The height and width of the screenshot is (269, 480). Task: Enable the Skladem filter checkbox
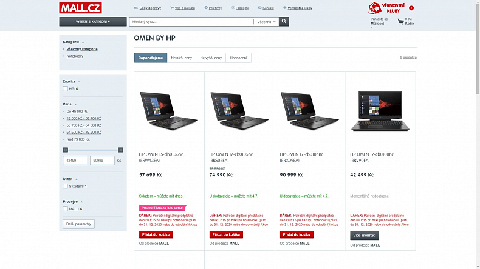(65, 186)
